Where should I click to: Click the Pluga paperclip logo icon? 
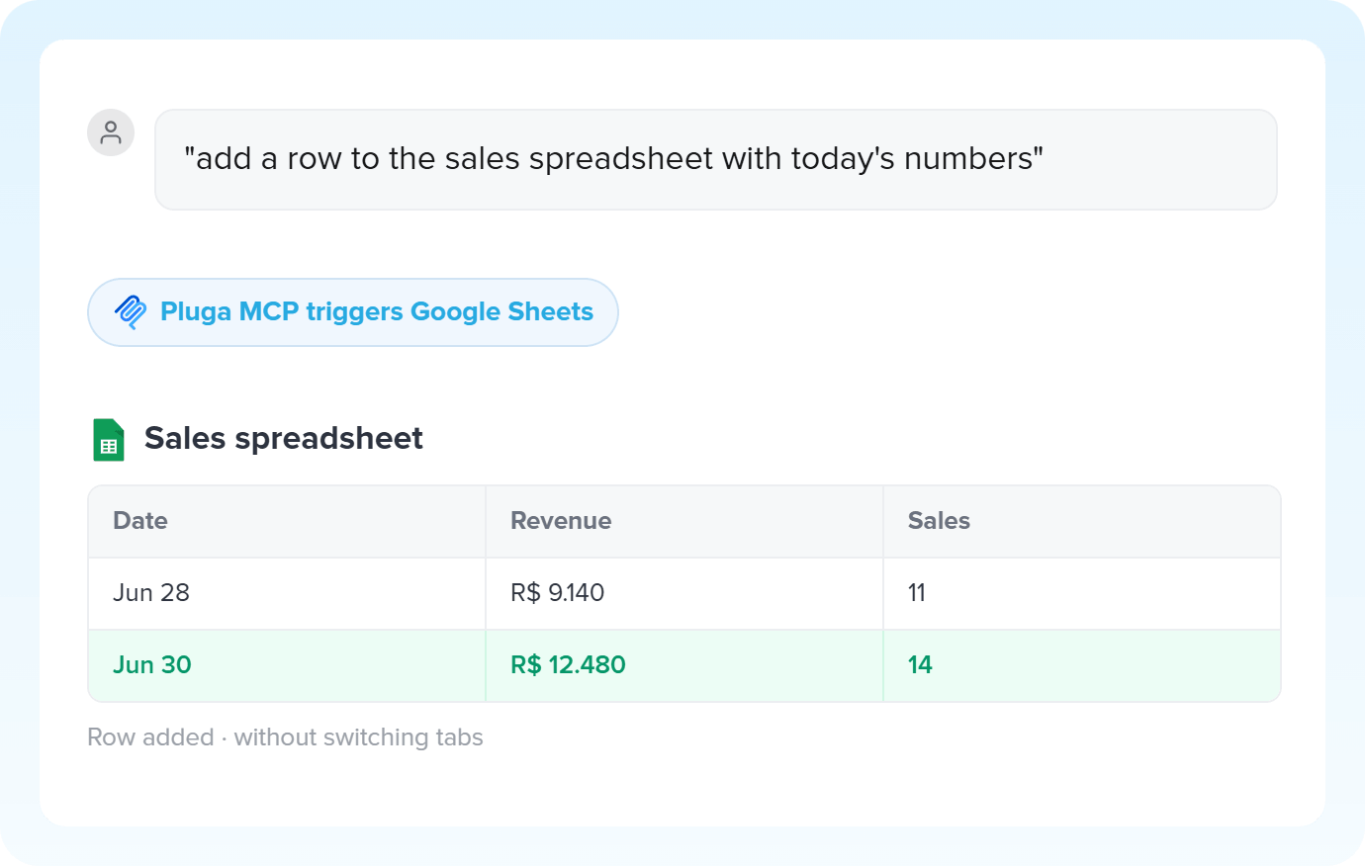tap(131, 312)
